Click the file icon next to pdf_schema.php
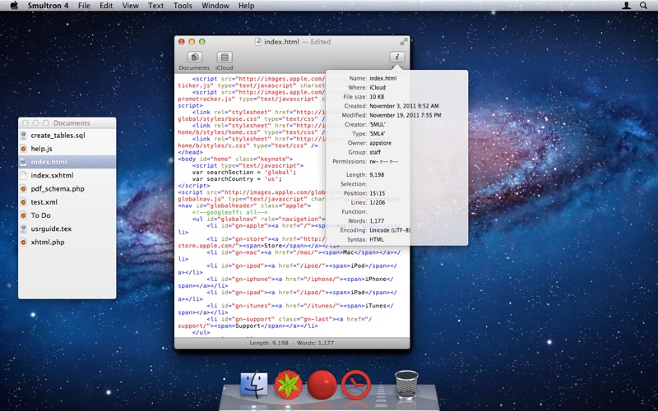Image resolution: width=658 pixels, height=411 pixels. point(24,189)
